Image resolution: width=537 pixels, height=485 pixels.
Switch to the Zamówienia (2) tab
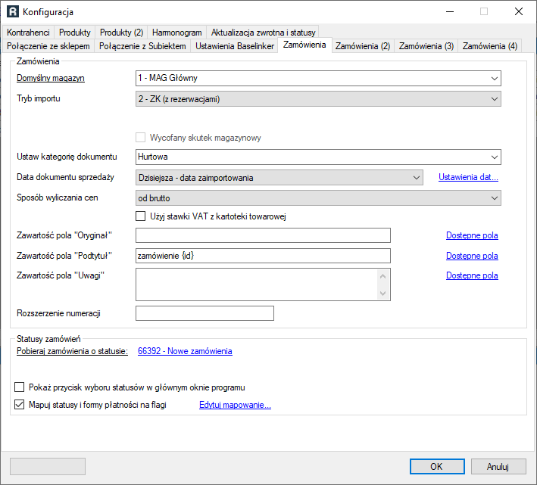(363, 46)
